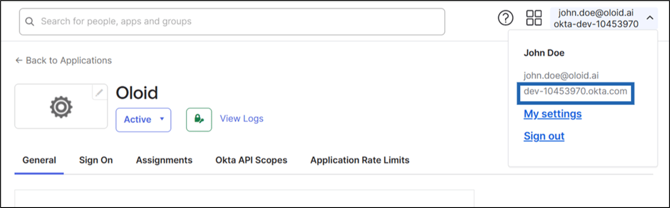Image resolution: width=670 pixels, height=208 pixels.
Task: Open the Okta API Scopes tab
Action: 251,160
